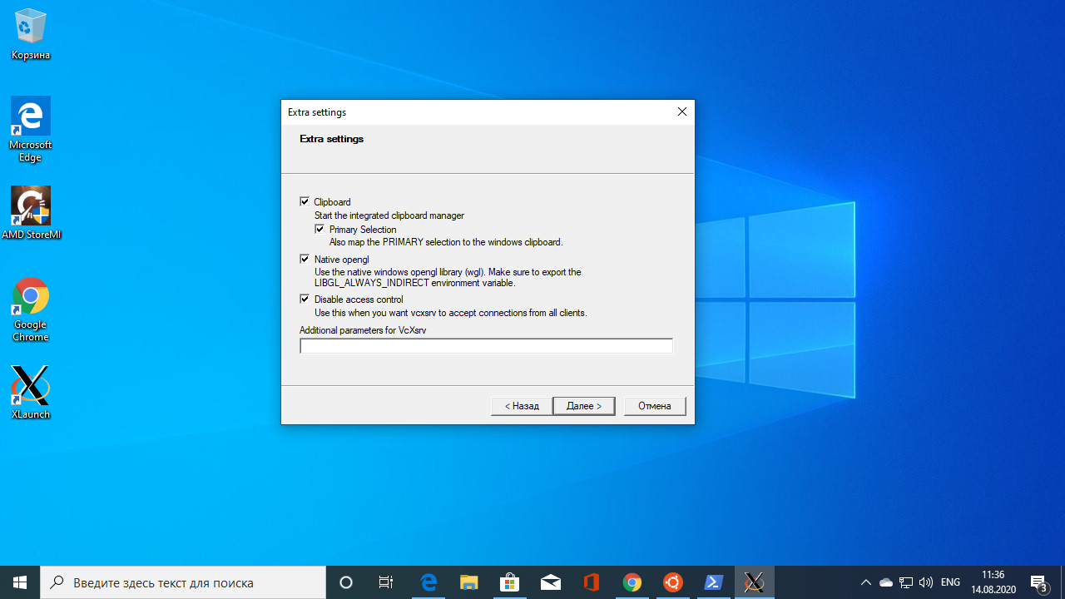The width and height of the screenshot is (1065, 599).
Task: Select the Google Chrome desktop shortcut
Action: click(x=31, y=309)
